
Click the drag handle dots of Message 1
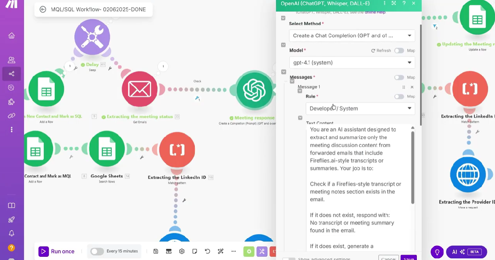click(x=403, y=87)
